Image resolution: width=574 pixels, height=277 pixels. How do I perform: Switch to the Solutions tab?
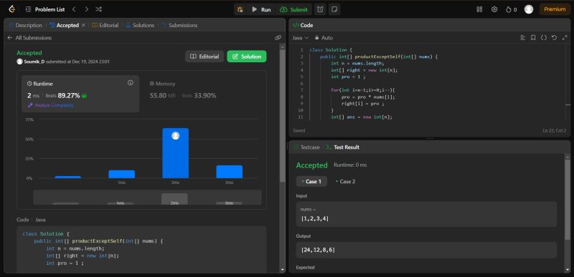pyautogui.click(x=140, y=25)
